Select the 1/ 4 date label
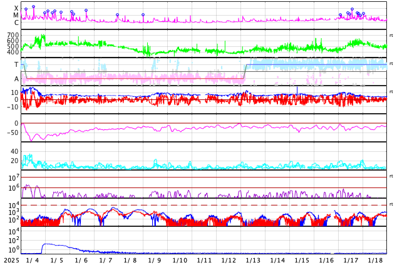The width and height of the screenshot is (397, 265). pyautogui.click(x=33, y=260)
